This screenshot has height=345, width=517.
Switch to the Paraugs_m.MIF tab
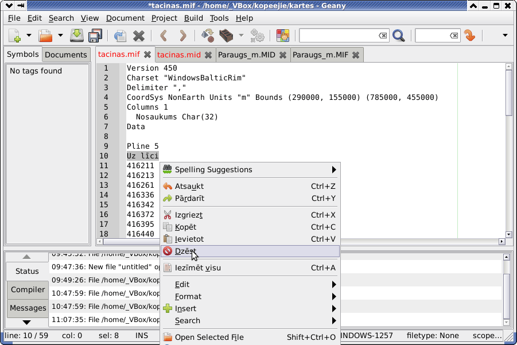pyautogui.click(x=321, y=55)
